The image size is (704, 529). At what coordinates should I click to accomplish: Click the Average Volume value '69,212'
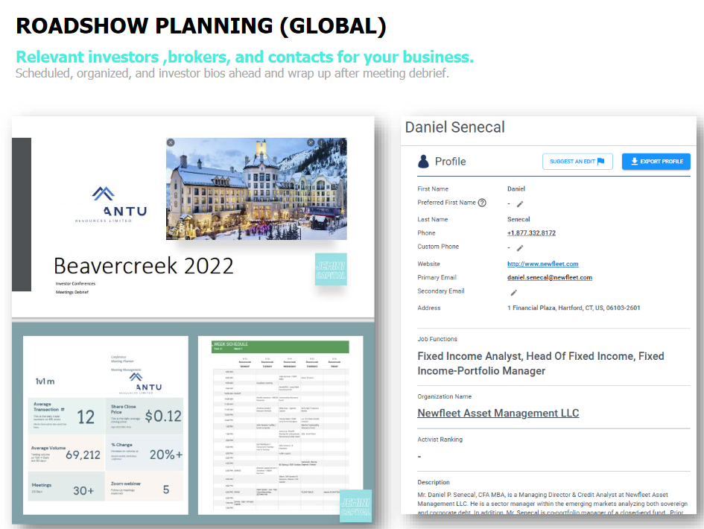click(83, 455)
